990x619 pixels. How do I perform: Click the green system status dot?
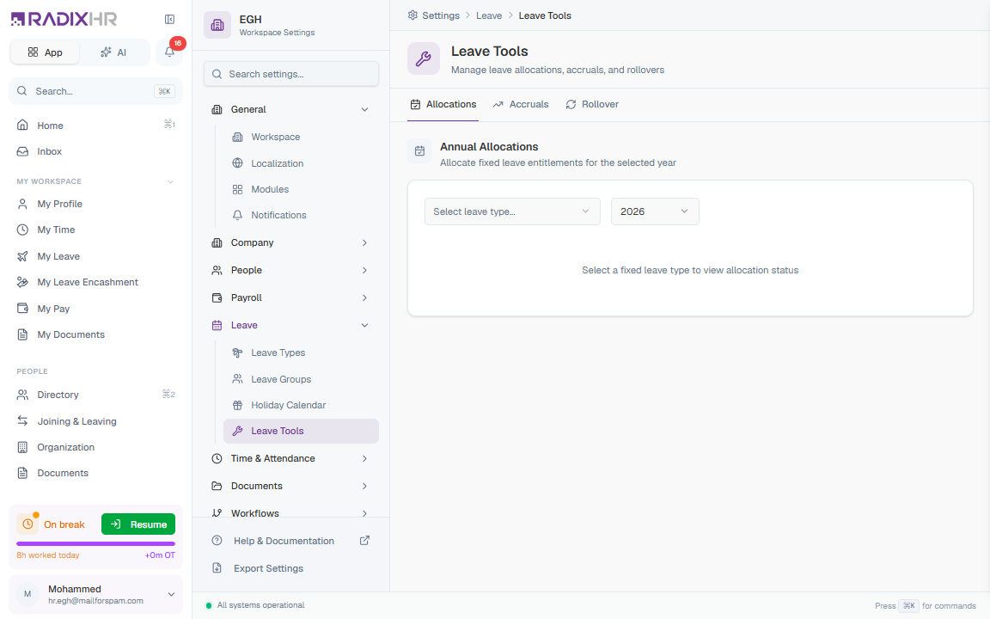208,605
